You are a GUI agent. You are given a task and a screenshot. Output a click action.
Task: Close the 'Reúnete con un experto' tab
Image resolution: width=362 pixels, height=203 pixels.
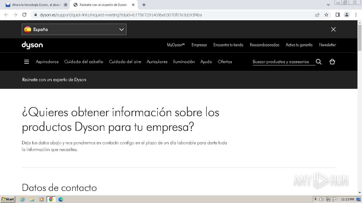[x=133, y=5]
